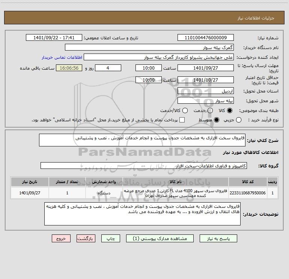Screen dimensions: 289x279
Task: Click the توضیحات خریدار text area
Action: 142,214
